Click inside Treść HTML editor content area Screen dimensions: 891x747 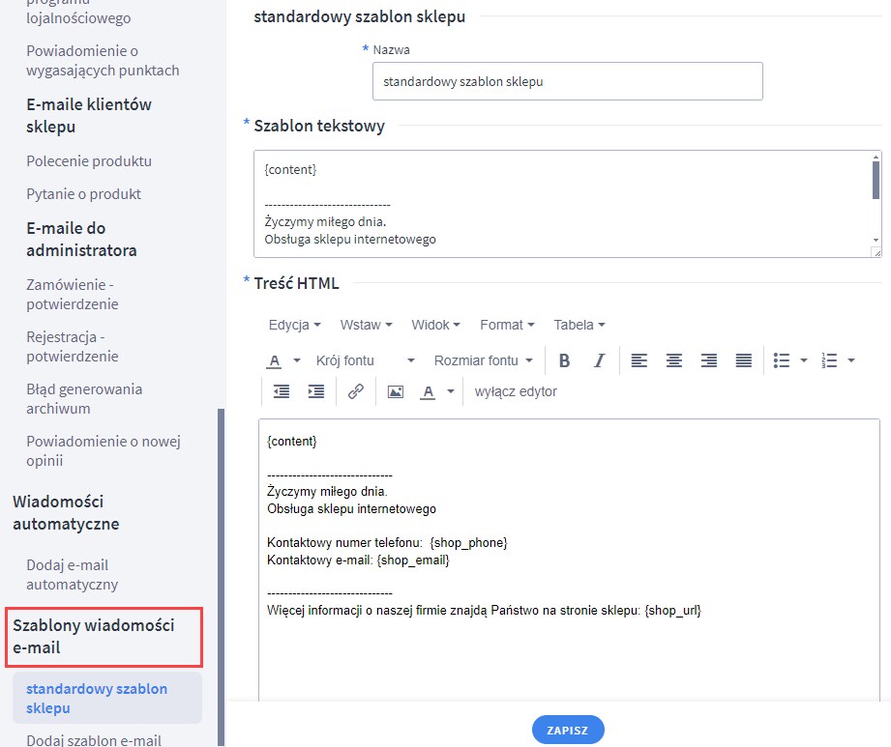(x=569, y=560)
